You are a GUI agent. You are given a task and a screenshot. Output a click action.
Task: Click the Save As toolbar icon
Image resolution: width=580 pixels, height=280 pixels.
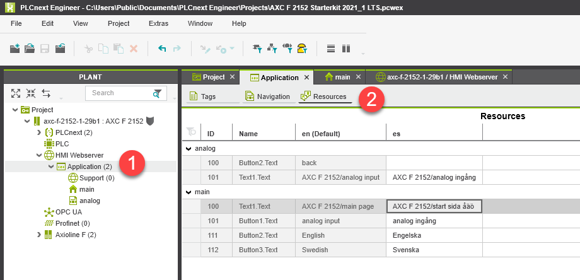(x=61, y=49)
